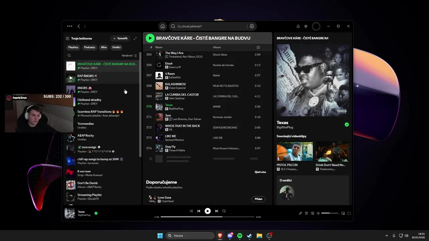Sort by duration clock column header

click(x=258, y=47)
